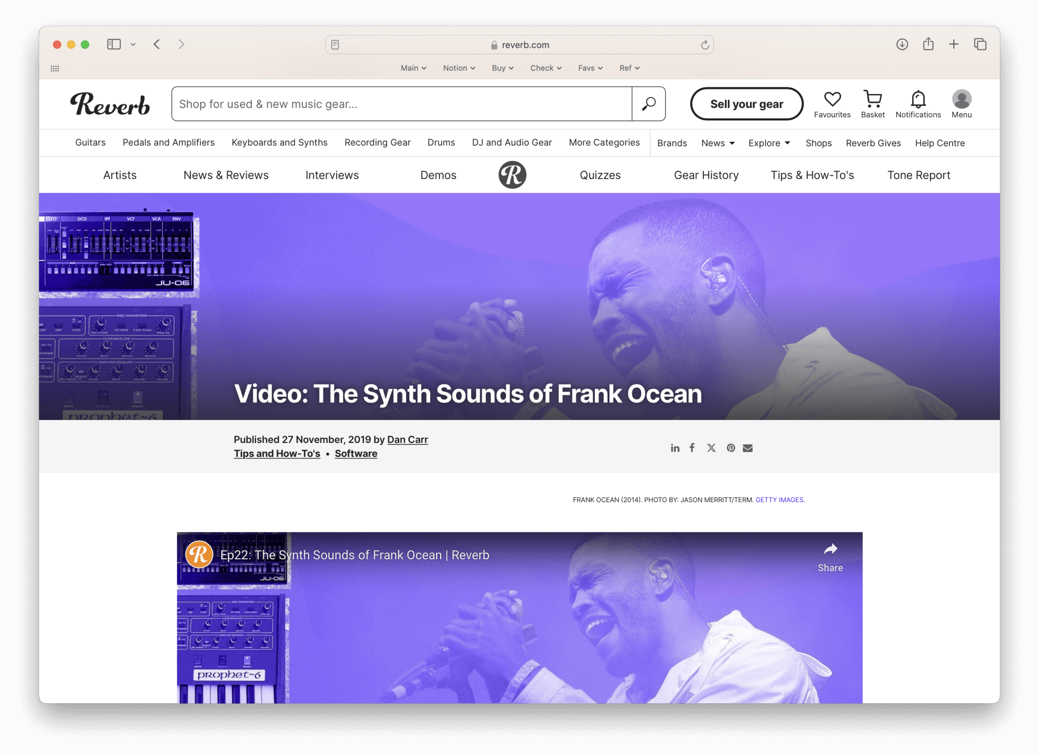Switch to the Demos section
The height and width of the screenshot is (755, 1039).
[x=438, y=175]
